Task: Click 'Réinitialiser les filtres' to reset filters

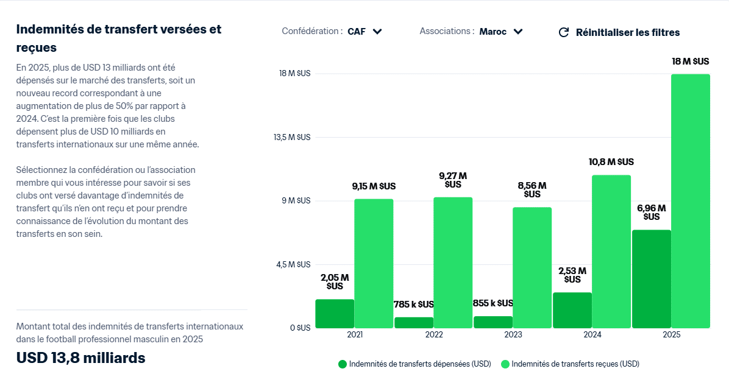Action: pos(627,32)
